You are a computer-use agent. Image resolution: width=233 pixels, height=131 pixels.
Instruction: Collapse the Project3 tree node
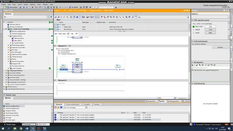click(x=4, y=22)
